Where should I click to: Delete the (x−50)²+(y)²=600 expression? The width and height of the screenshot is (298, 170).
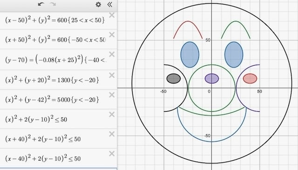click(x=112, y=15)
